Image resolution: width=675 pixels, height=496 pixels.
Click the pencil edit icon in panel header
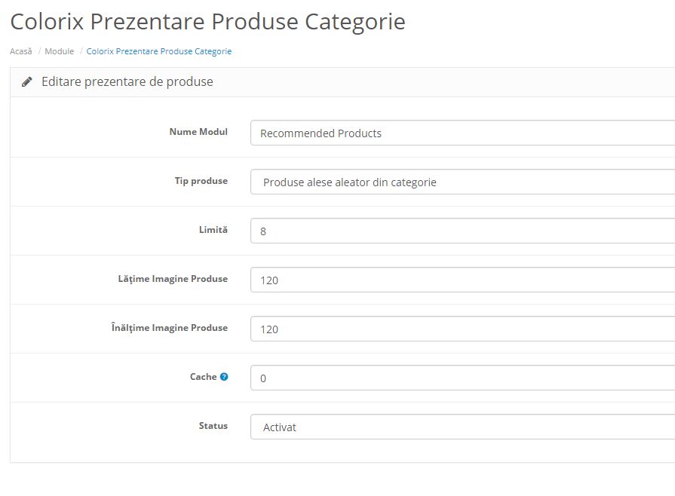tap(26, 80)
